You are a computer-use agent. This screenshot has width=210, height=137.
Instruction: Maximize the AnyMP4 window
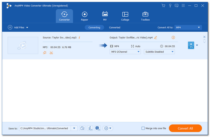pos(196,5)
